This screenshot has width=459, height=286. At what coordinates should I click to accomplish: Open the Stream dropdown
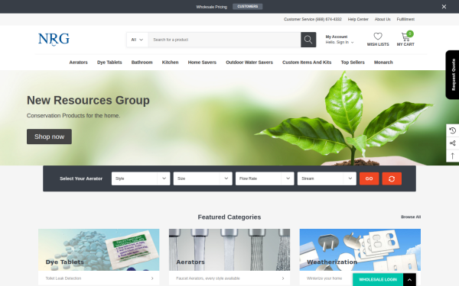[327, 178]
